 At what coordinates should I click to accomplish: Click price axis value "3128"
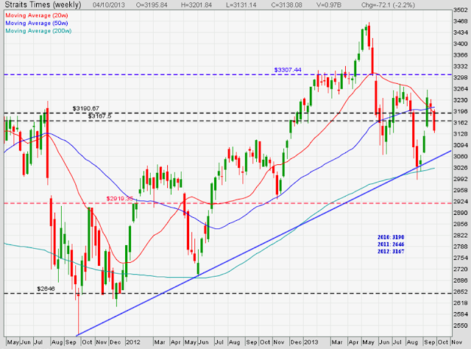(x=460, y=134)
